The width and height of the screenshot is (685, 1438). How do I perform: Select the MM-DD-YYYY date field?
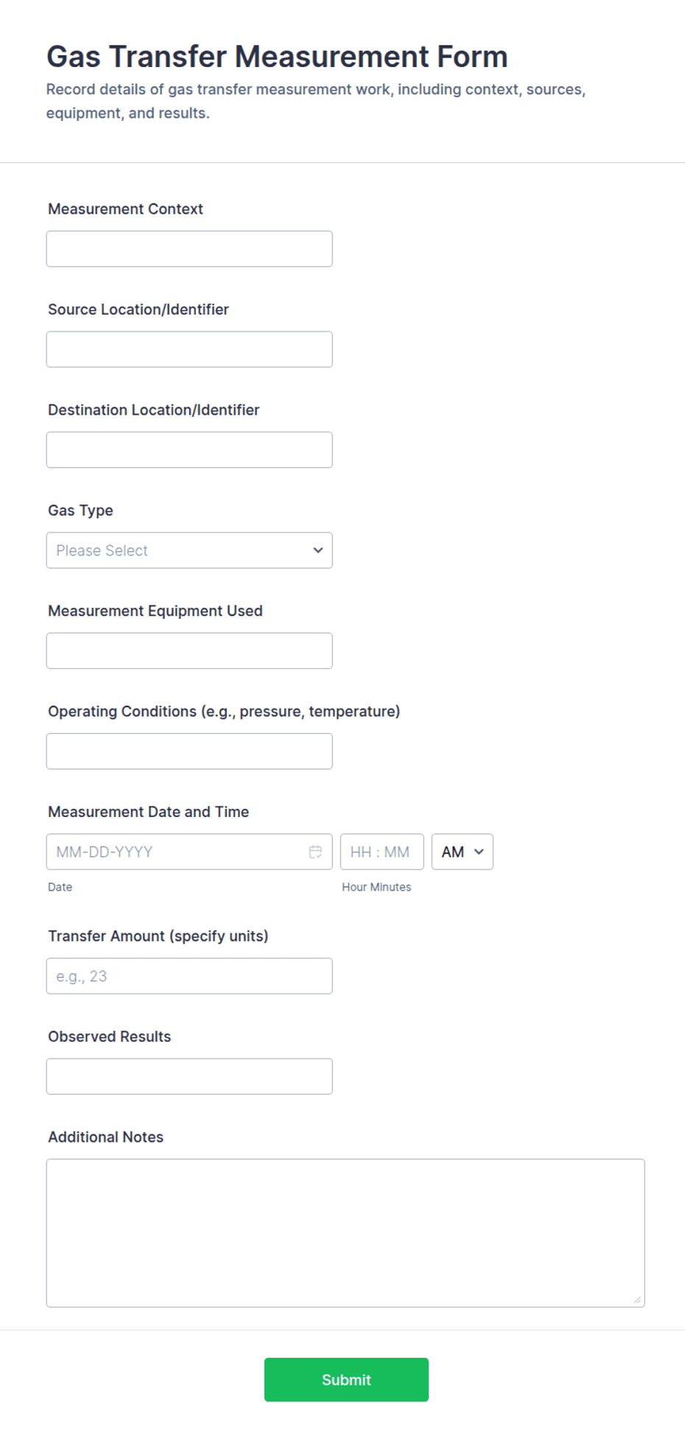click(189, 852)
